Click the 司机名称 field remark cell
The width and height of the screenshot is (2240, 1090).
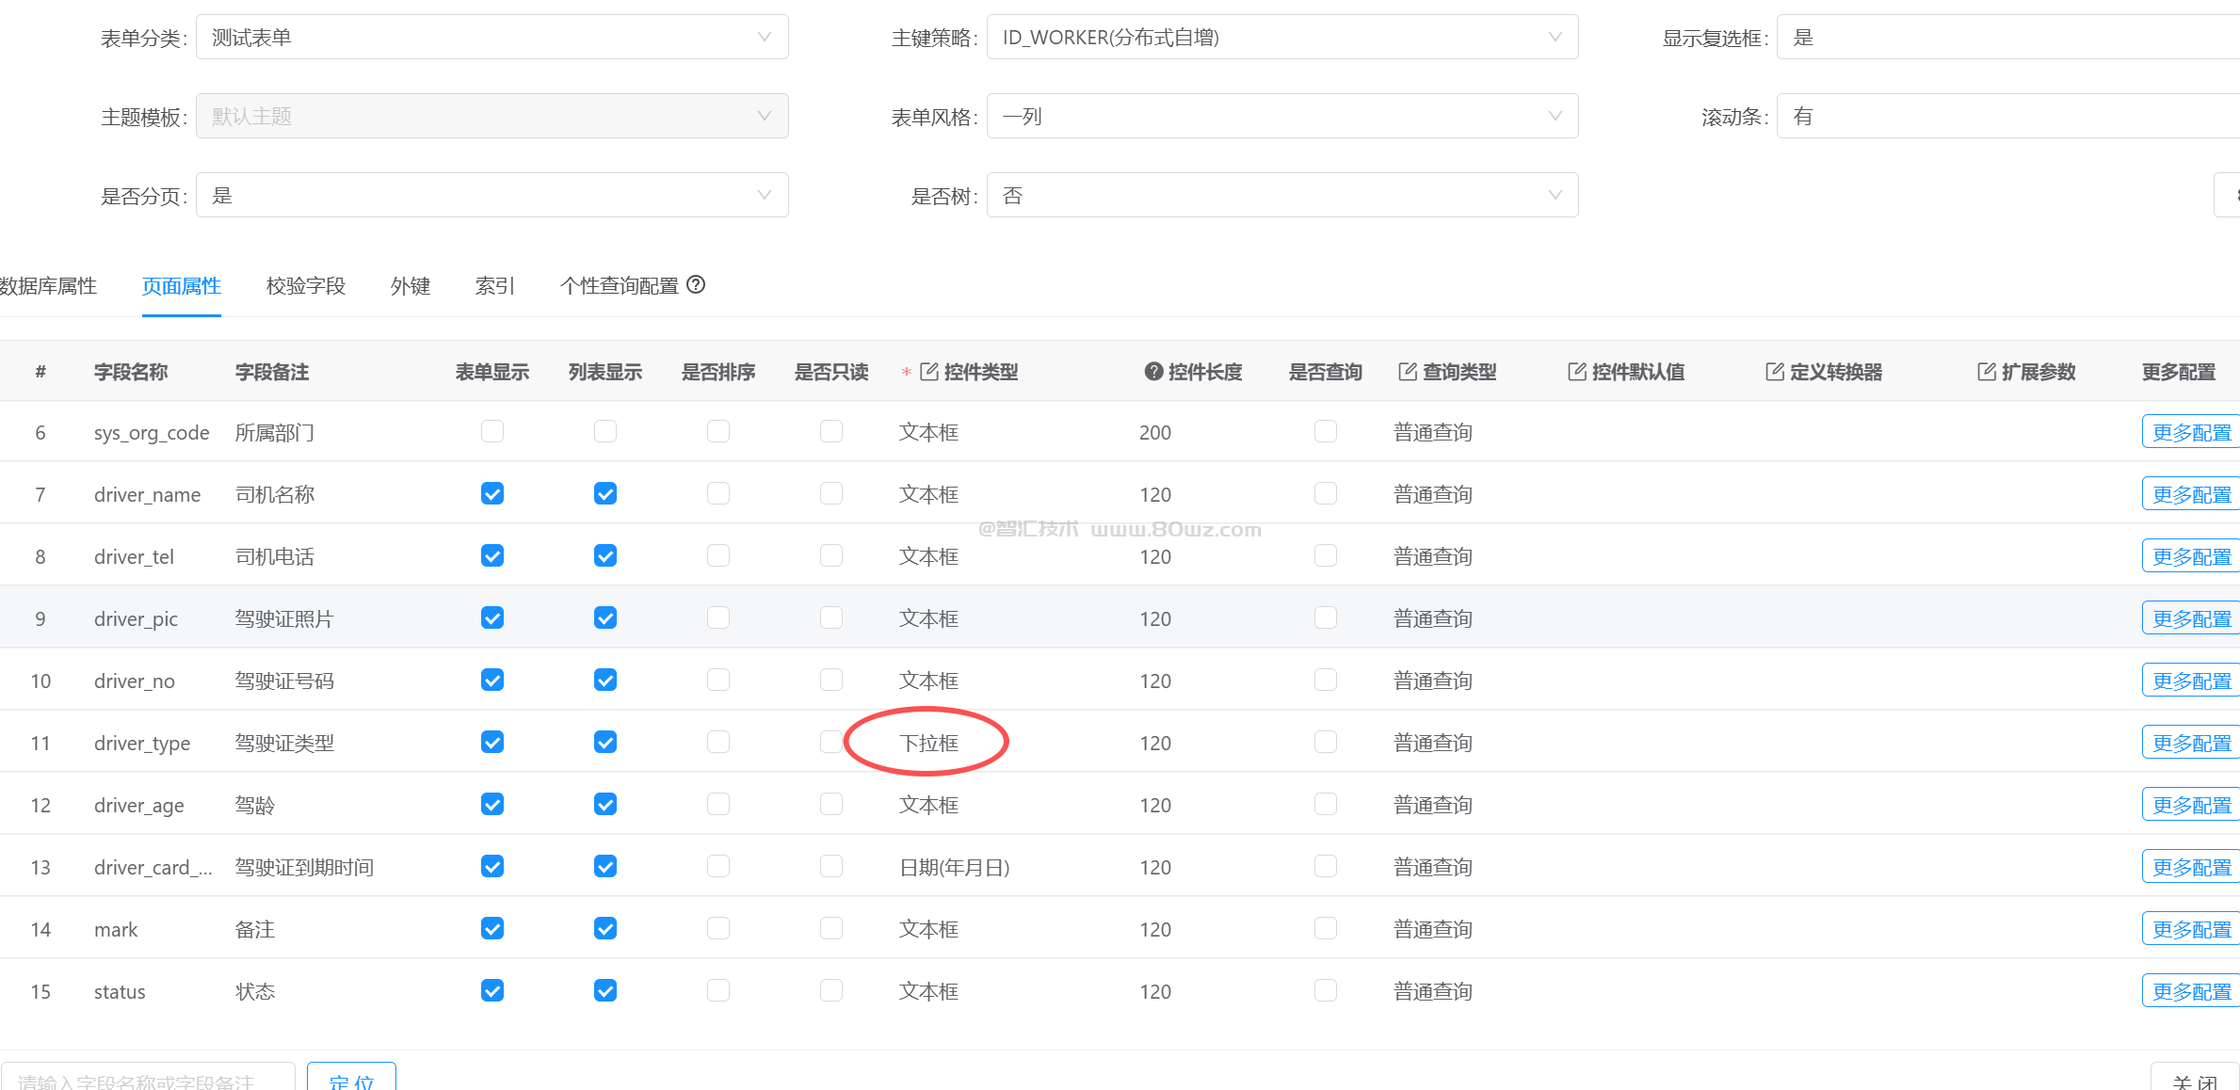click(x=275, y=494)
